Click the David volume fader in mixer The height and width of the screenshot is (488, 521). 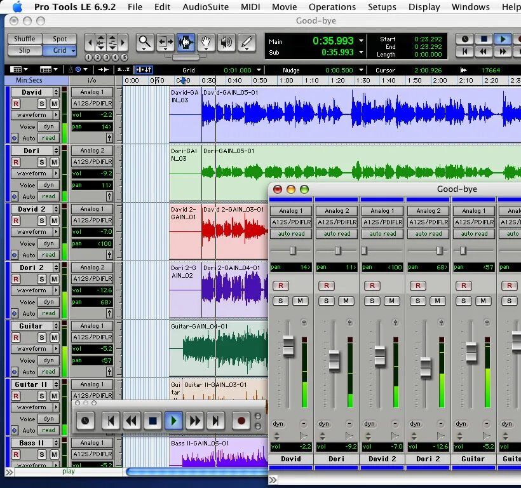[x=288, y=346]
